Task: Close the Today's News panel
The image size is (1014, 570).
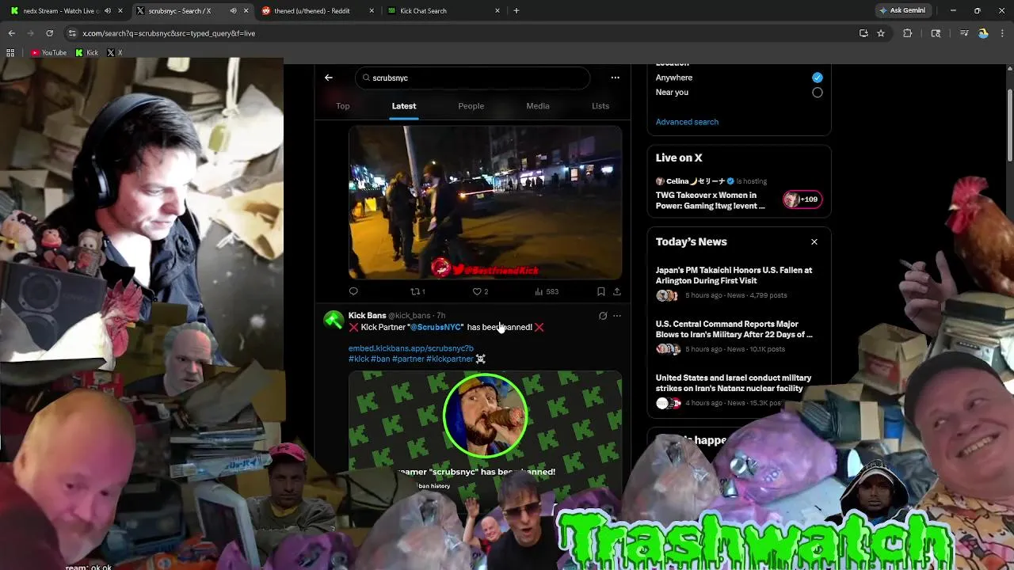Action: [814, 241]
